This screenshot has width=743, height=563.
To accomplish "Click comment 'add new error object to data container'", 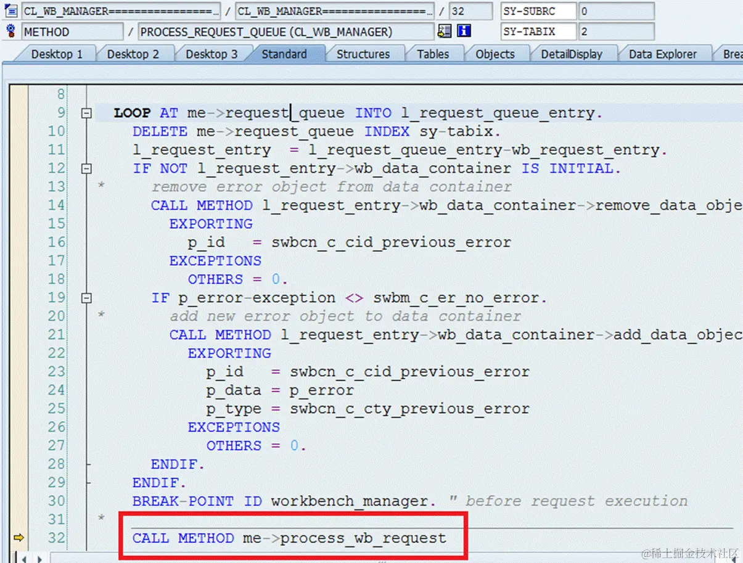I will (345, 316).
